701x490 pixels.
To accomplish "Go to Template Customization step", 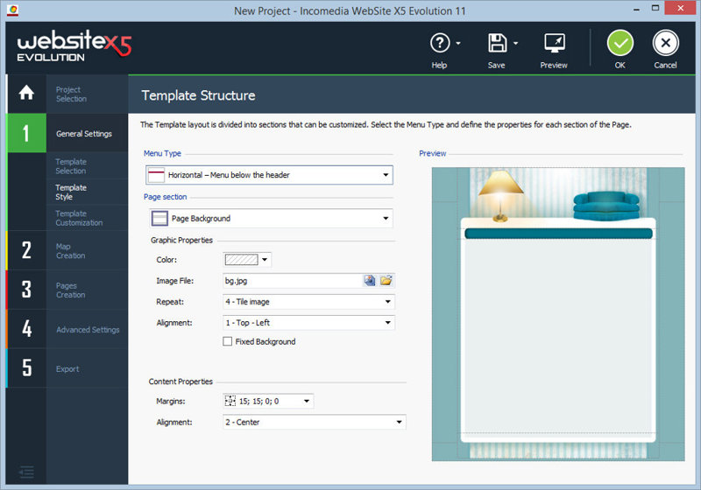I will click(79, 218).
